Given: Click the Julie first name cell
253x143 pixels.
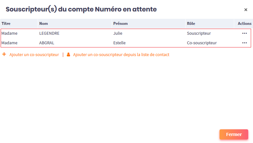Looking at the screenshot, I should [118, 33].
